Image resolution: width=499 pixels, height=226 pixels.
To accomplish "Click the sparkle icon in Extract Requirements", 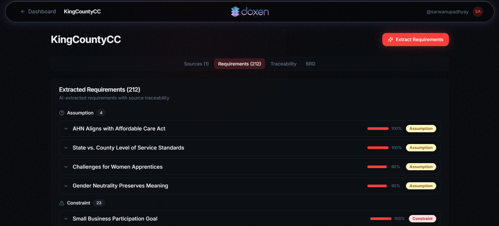I will [390, 40].
